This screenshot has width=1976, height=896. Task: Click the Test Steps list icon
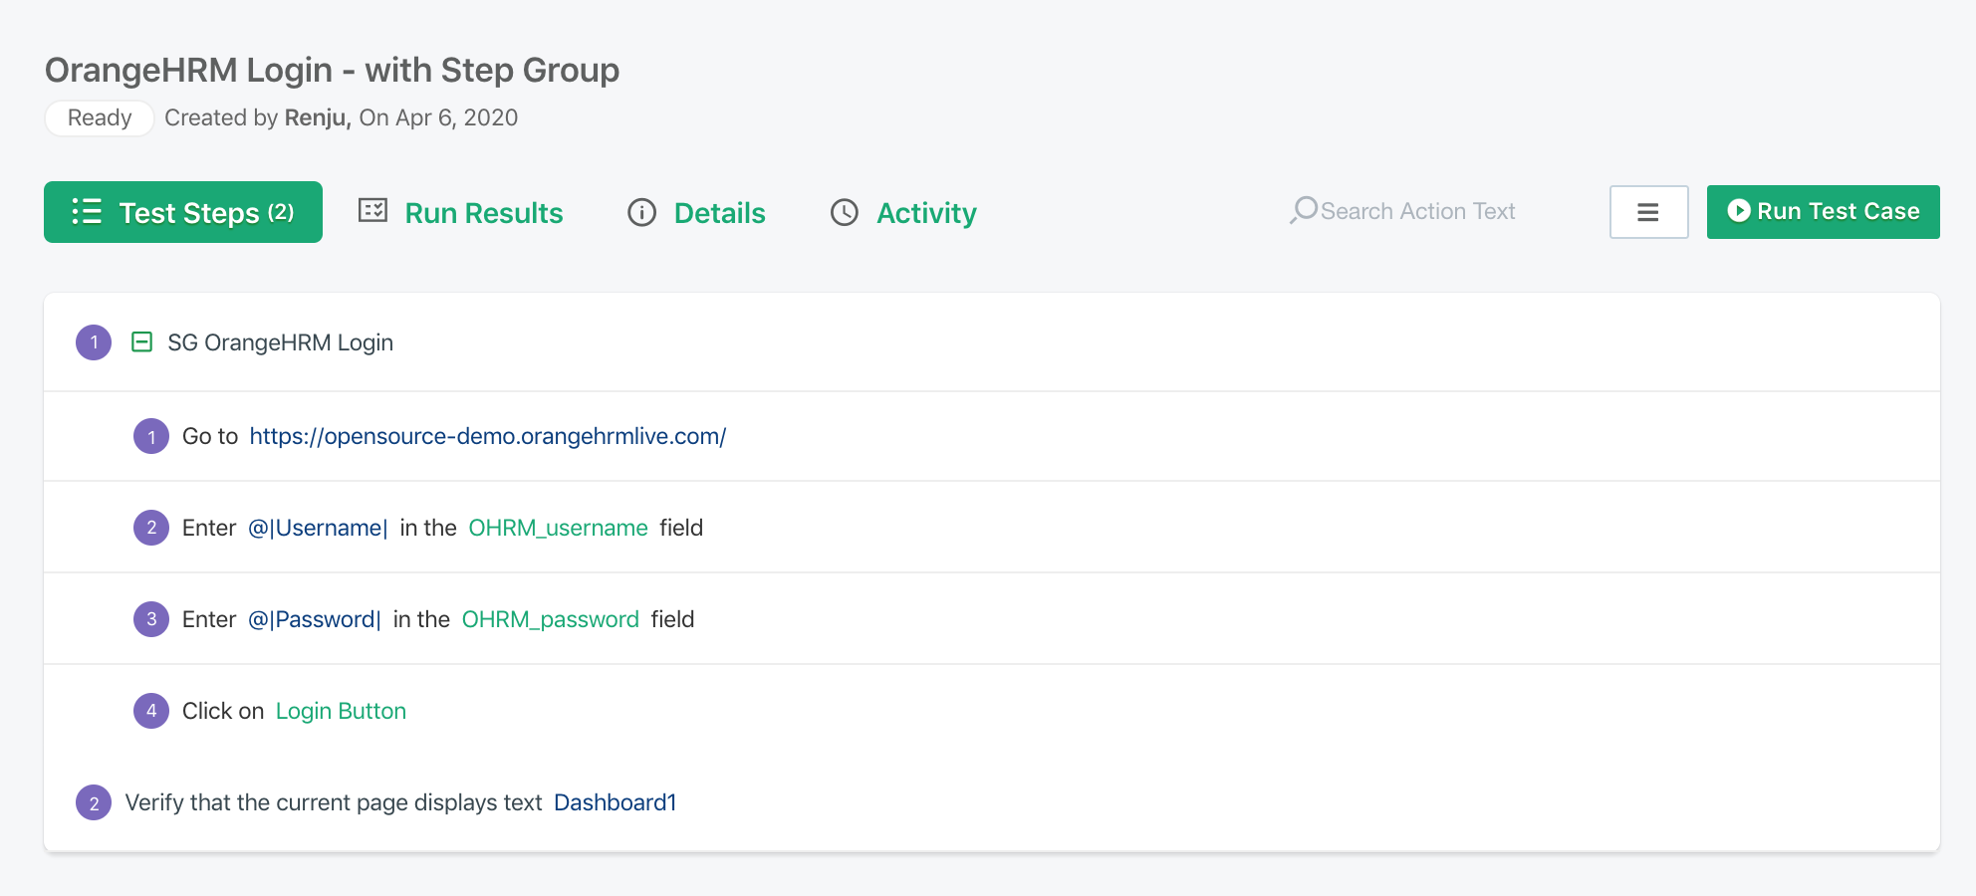pyautogui.click(x=87, y=211)
